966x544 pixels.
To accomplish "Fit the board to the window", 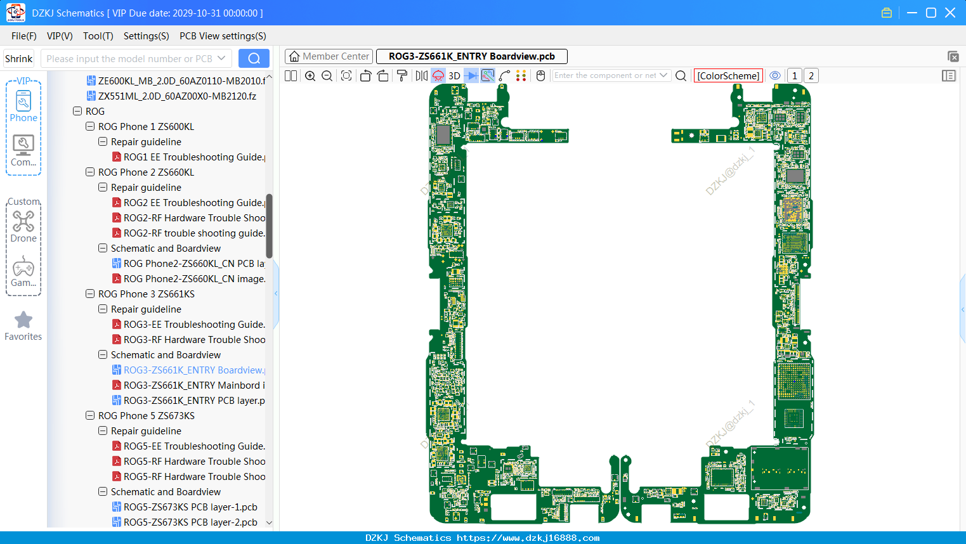I will [x=346, y=76].
